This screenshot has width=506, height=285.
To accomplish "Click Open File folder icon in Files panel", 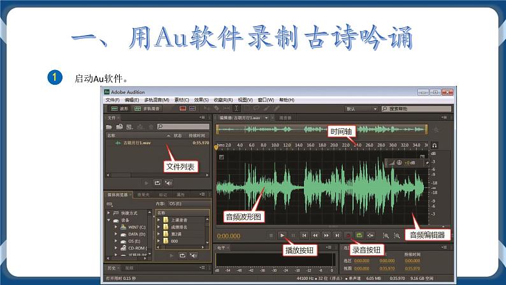I will (109, 127).
